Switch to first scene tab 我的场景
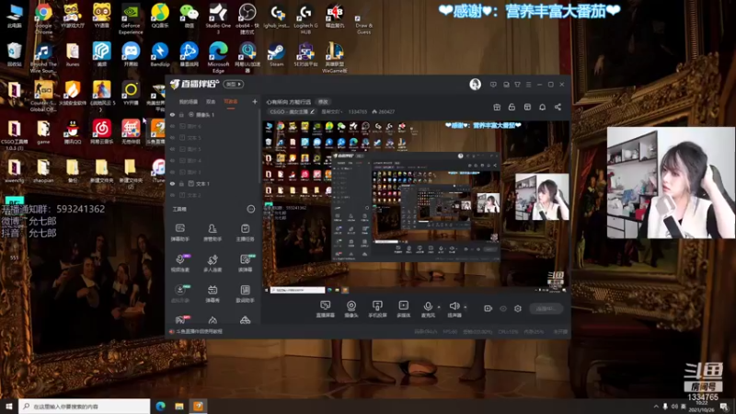 [189, 102]
